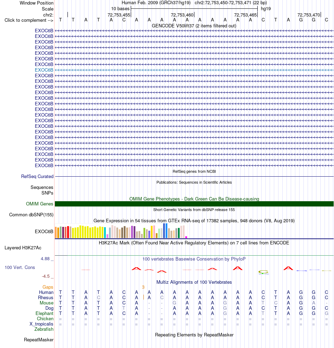Click the cyan bar in the GTEx chart

tap(105, 232)
